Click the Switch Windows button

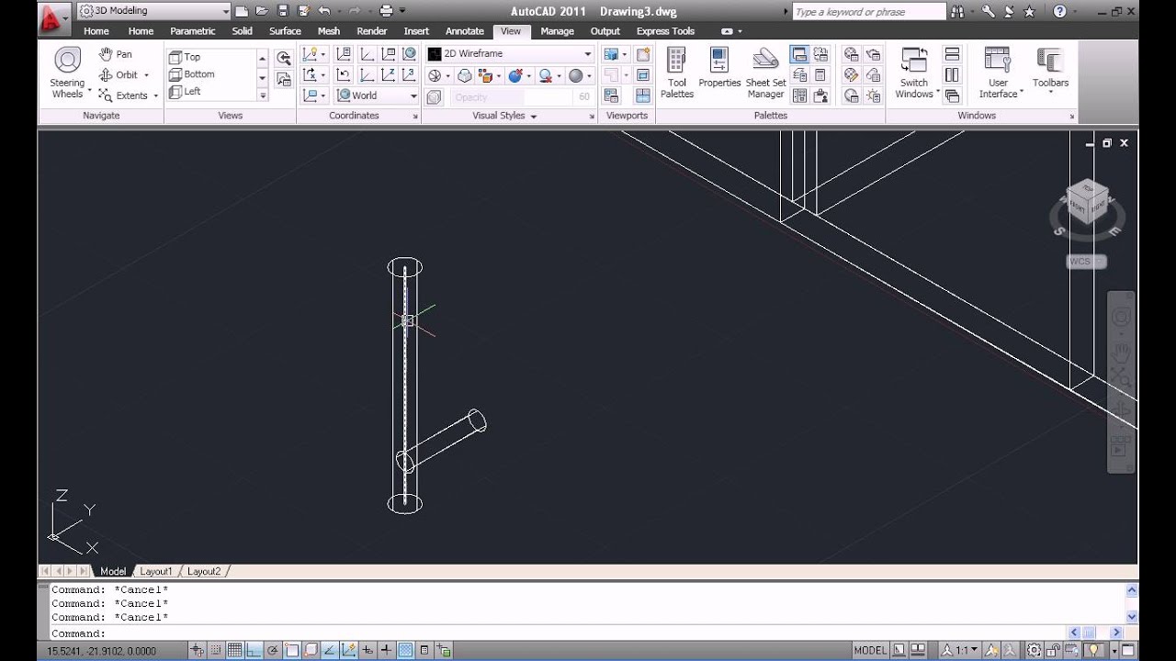914,73
